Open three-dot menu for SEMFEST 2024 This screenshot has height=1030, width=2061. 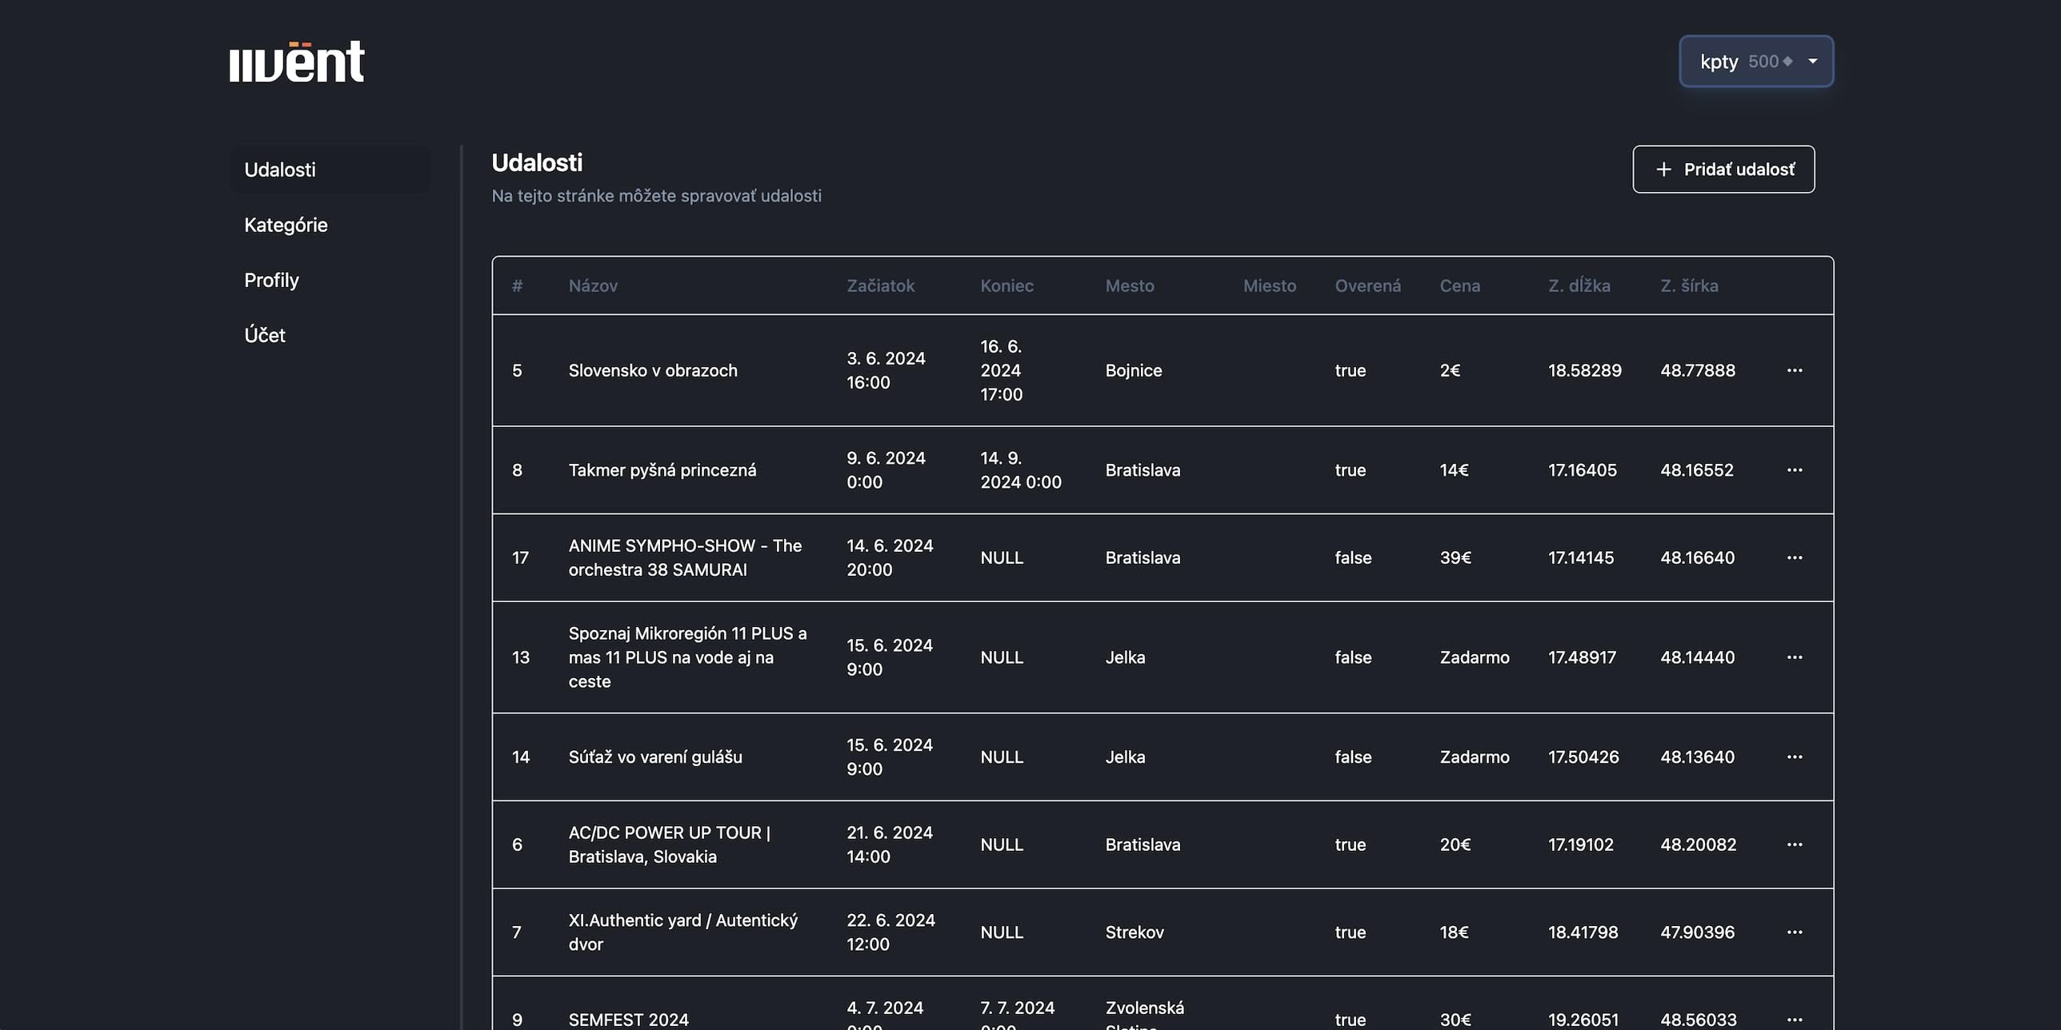pyautogui.click(x=1795, y=1019)
